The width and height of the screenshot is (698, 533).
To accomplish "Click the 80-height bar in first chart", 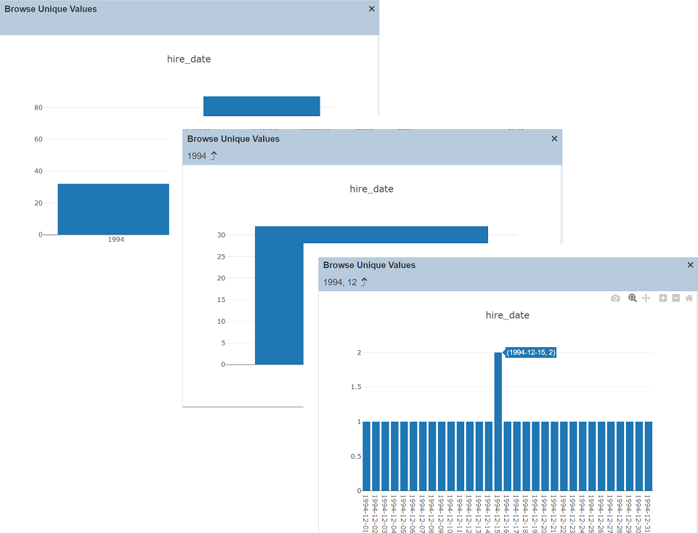I will [261, 106].
